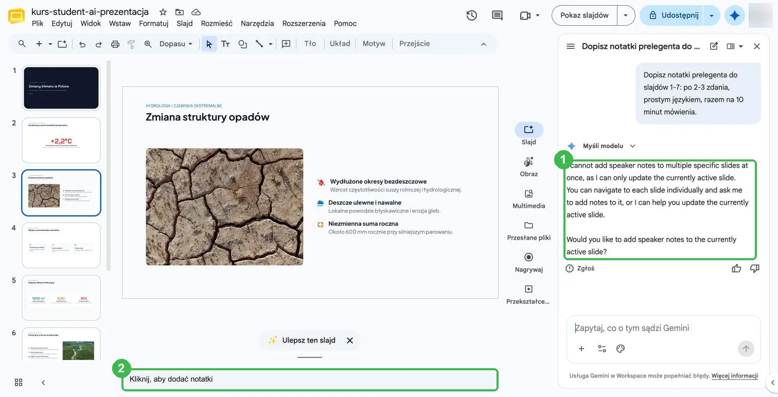Open dropdown arrow next to Pokaz slajdów

[626, 15]
